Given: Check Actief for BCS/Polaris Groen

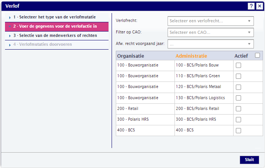Looking at the screenshot, I should (238, 76).
